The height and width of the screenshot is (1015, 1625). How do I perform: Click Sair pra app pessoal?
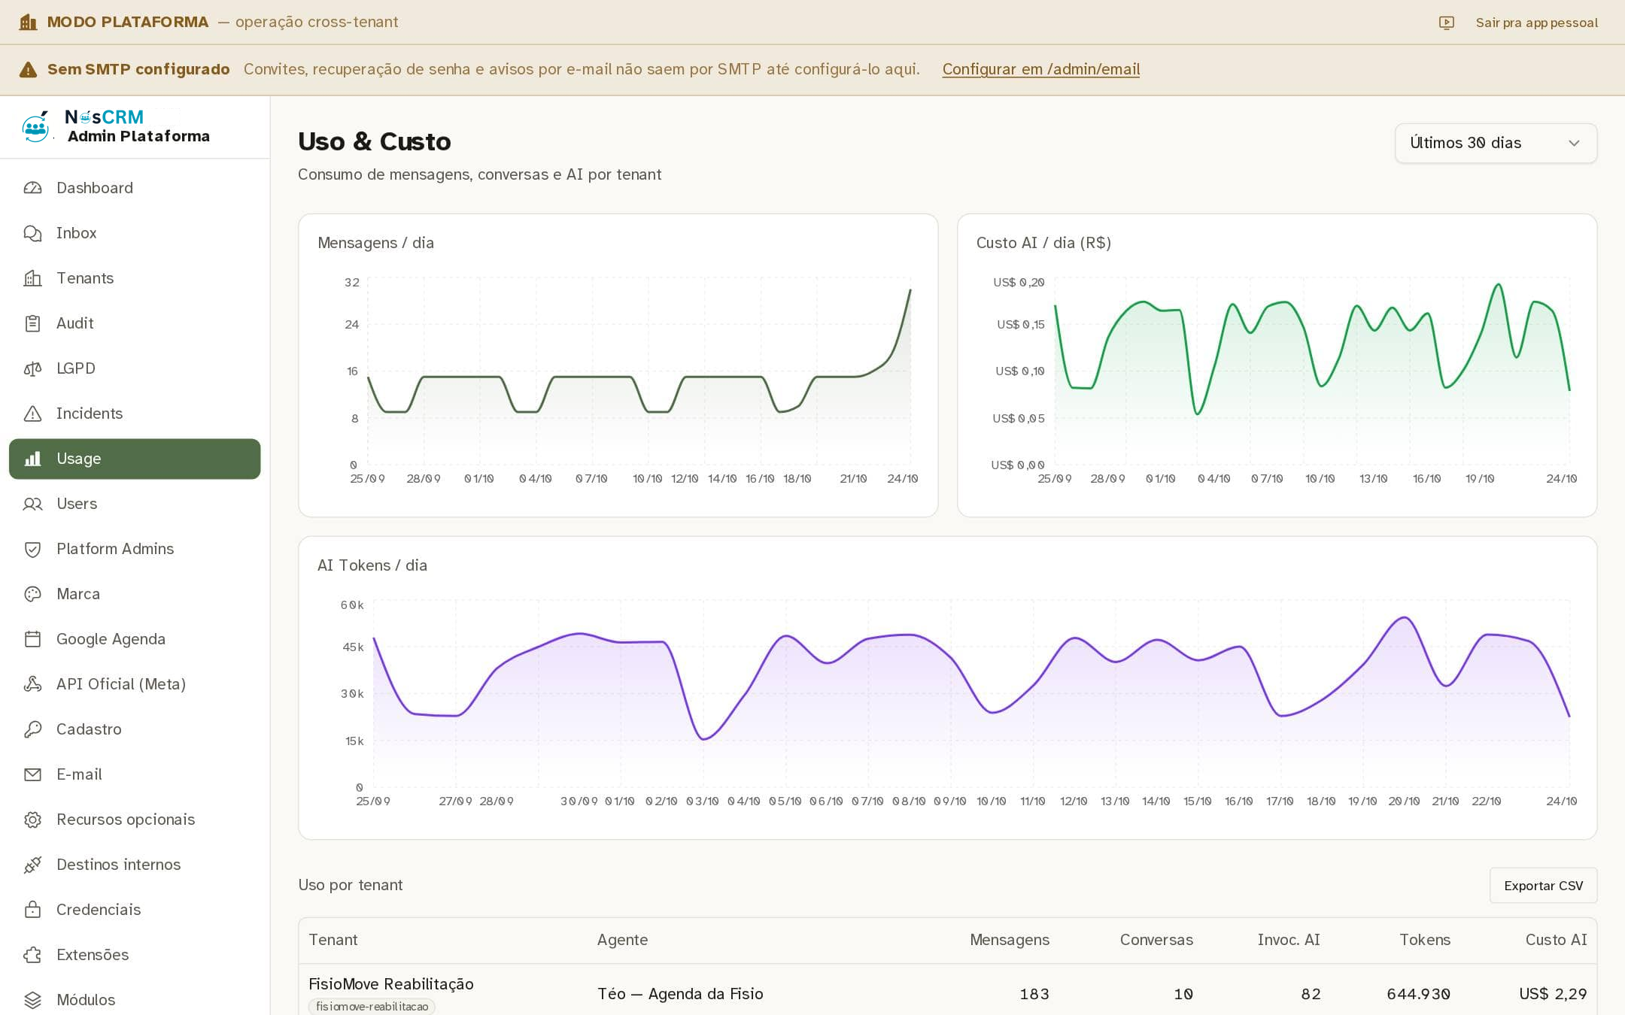1536,23
